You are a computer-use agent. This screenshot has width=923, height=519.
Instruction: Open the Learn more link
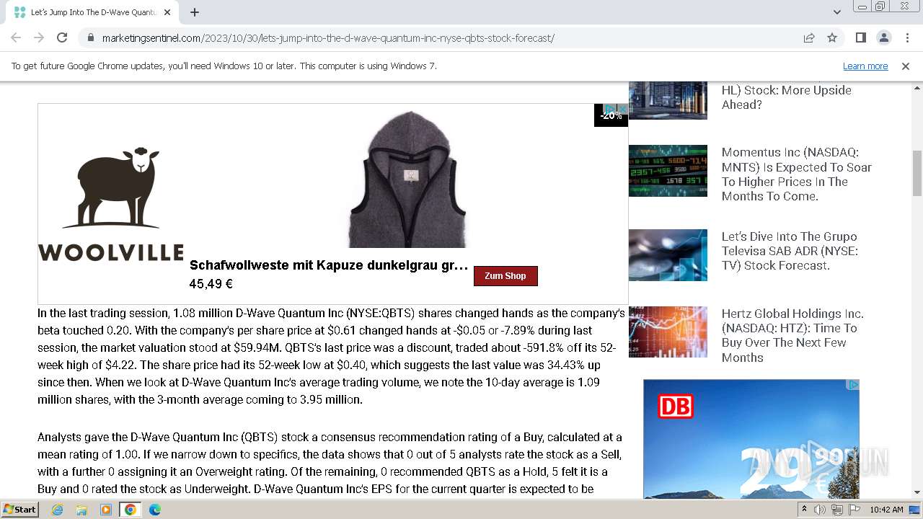pos(865,66)
